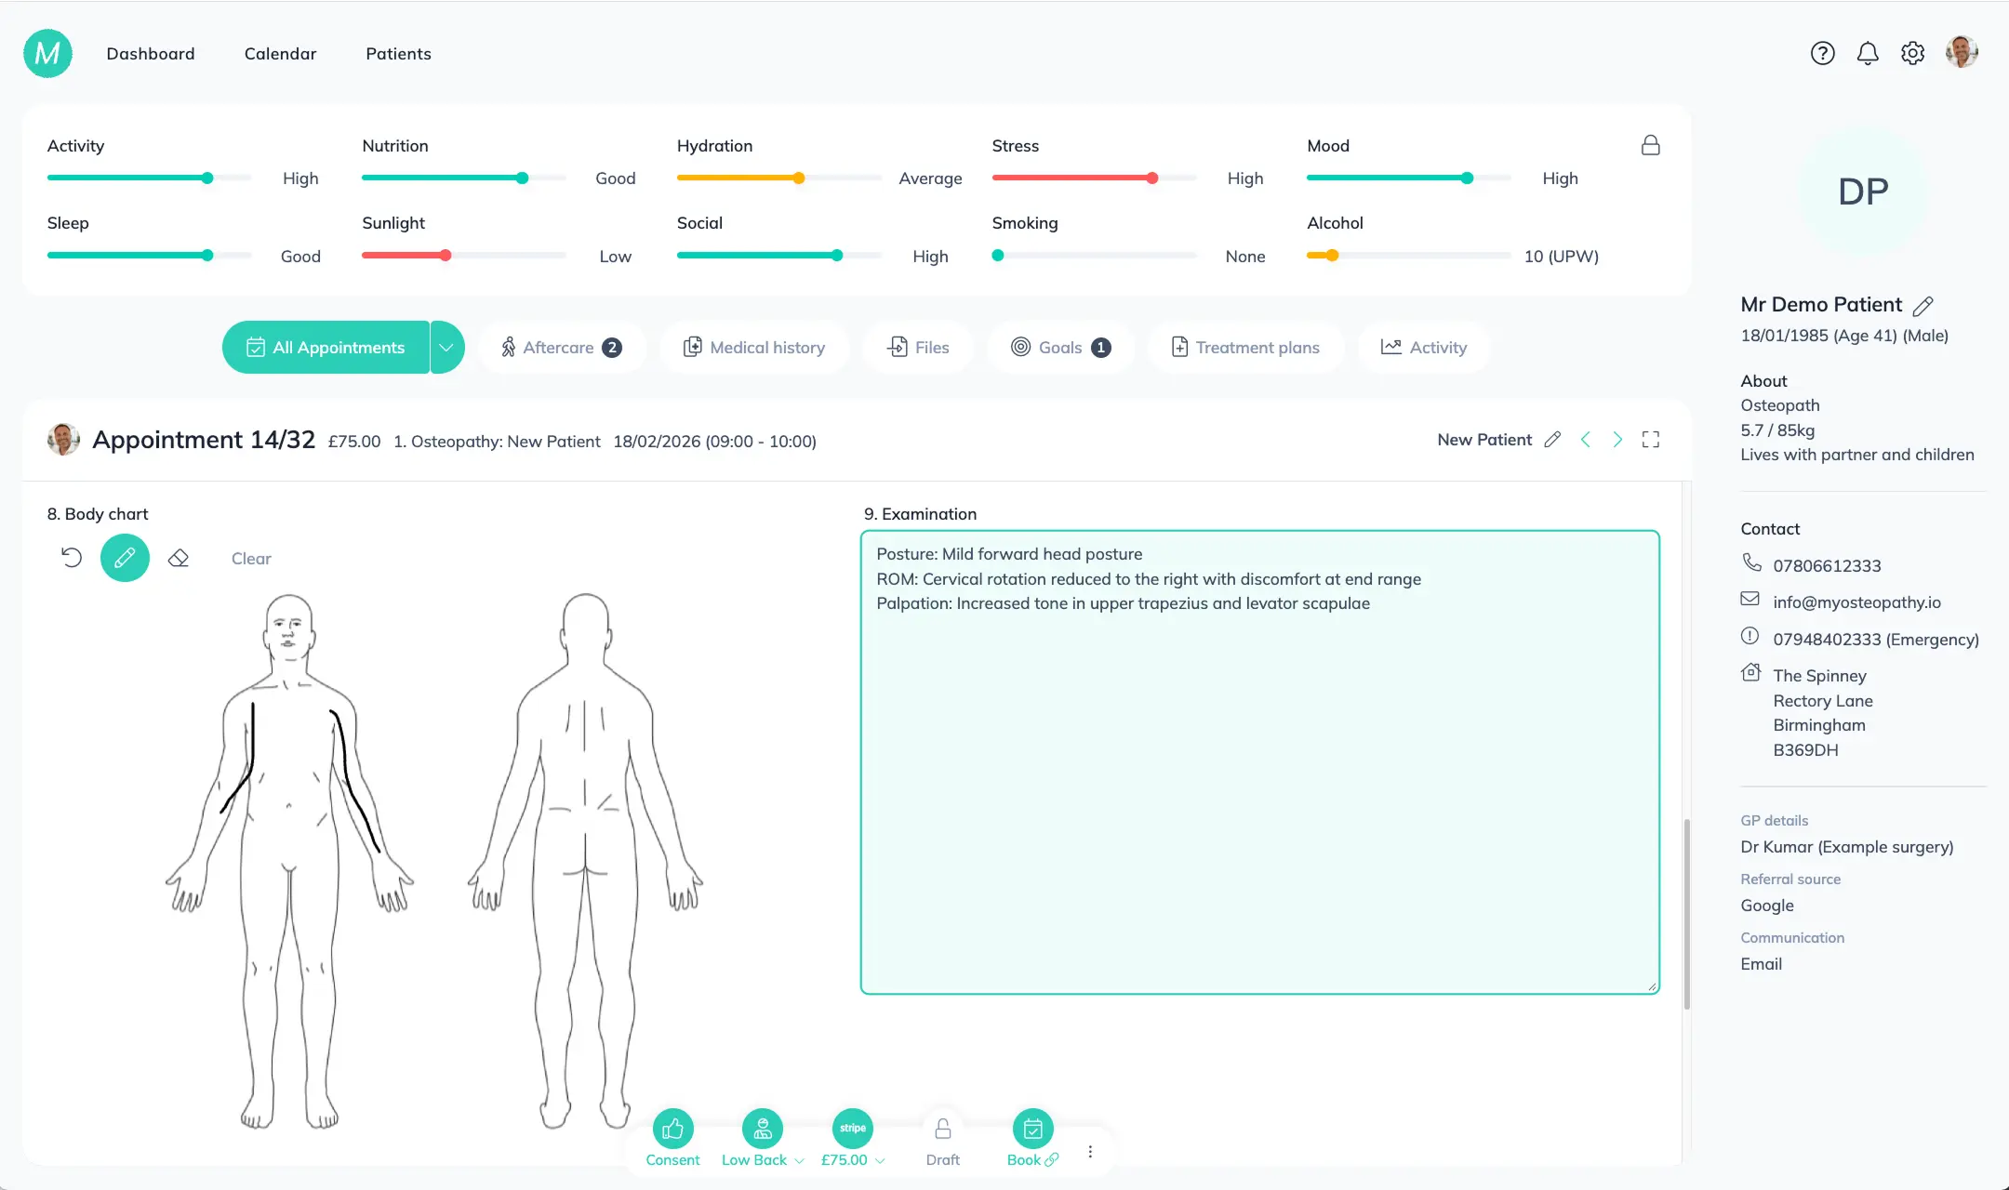2009x1190 pixels.
Task: Go to the Calendar section
Action: [x=280, y=53]
